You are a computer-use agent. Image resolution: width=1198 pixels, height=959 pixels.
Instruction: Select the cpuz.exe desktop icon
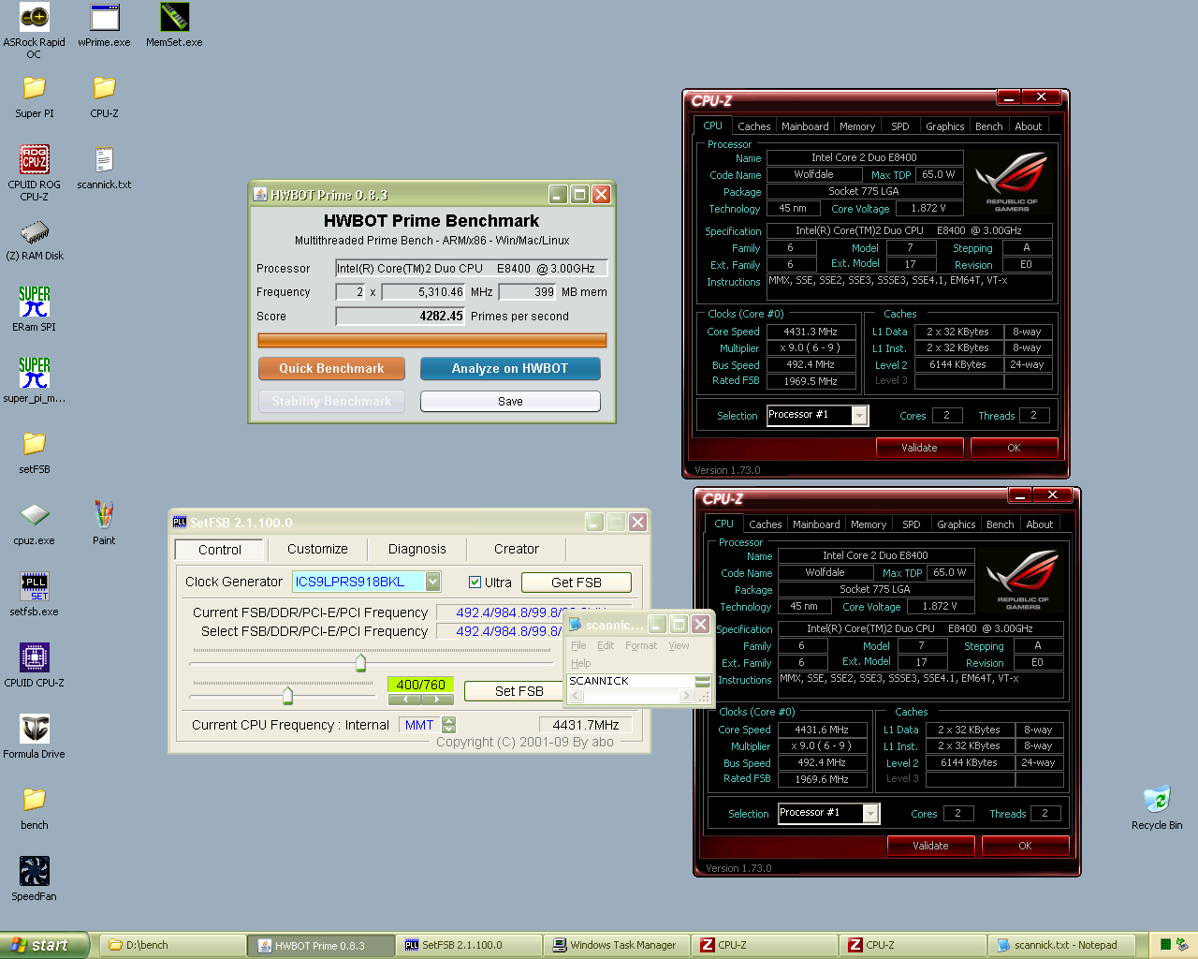pyautogui.click(x=34, y=523)
